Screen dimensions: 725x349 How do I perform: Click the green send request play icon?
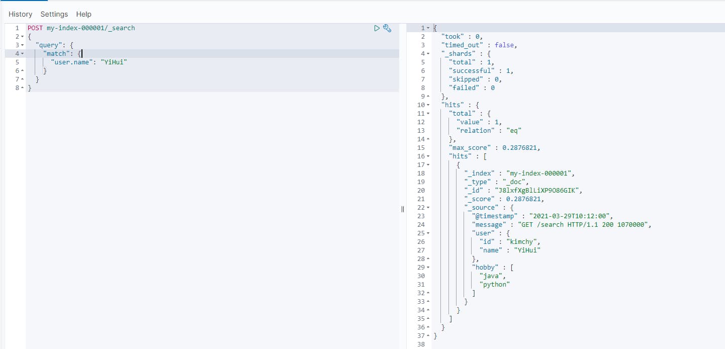[377, 28]
